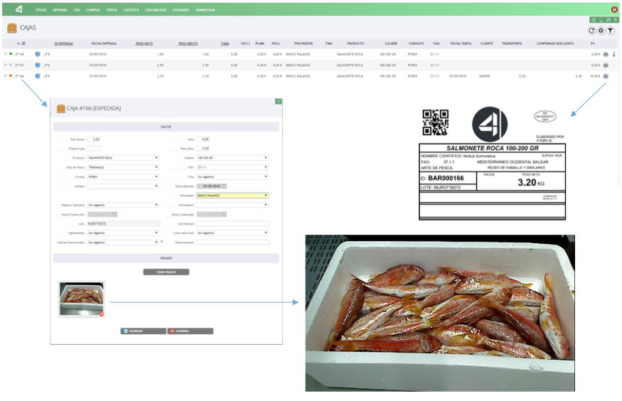Screen dimensions: 622x401
Task: Click the refresh icon in Cajas header
Action: (x=591, y=31)
